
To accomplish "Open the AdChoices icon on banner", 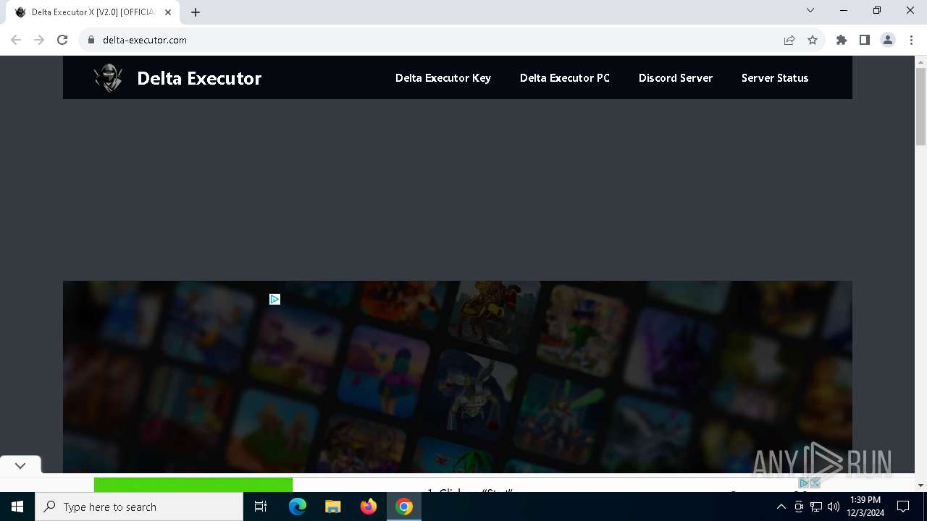I will 274,299.
